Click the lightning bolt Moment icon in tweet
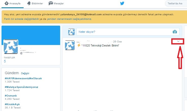The image size is (187, 111). [79, 45]
